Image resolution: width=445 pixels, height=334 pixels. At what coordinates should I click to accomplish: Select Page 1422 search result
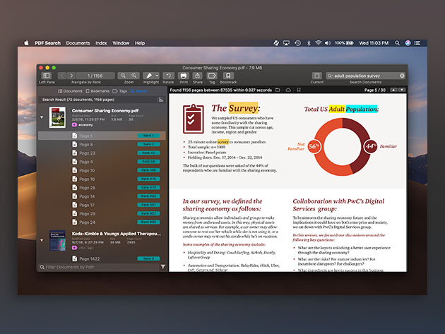[x=102, y=259]
